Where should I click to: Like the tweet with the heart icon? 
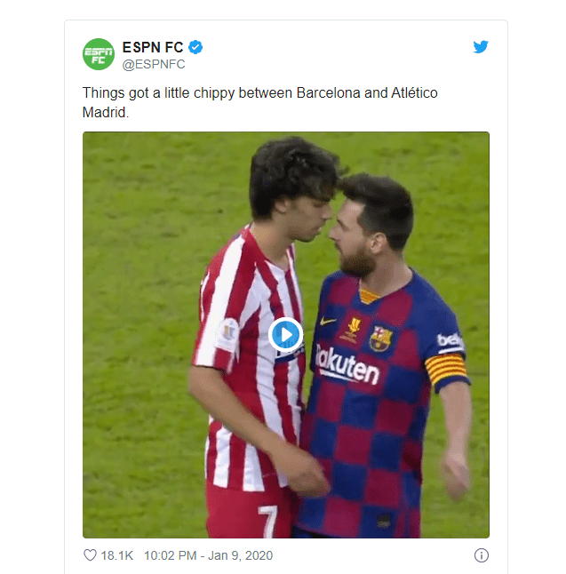point(90,555)
